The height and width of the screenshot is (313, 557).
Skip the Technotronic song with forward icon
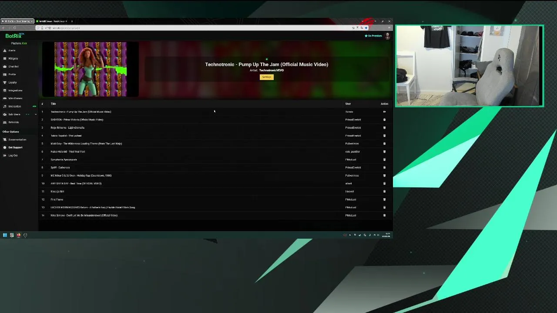pos(384,112)
